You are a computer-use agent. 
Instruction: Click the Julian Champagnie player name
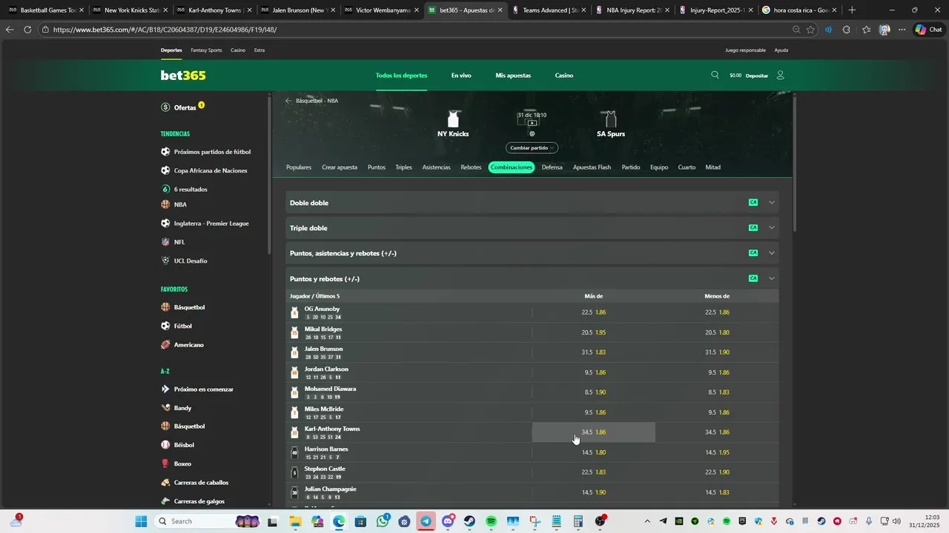[331, 489]
